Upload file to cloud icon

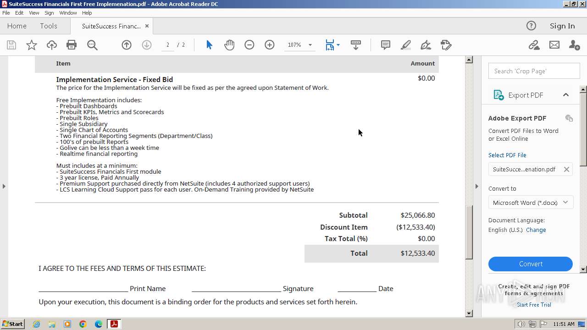click(52, 45)
